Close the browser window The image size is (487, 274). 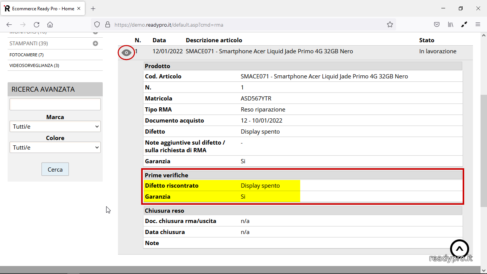pyautogui.click(x=478, y=8)
